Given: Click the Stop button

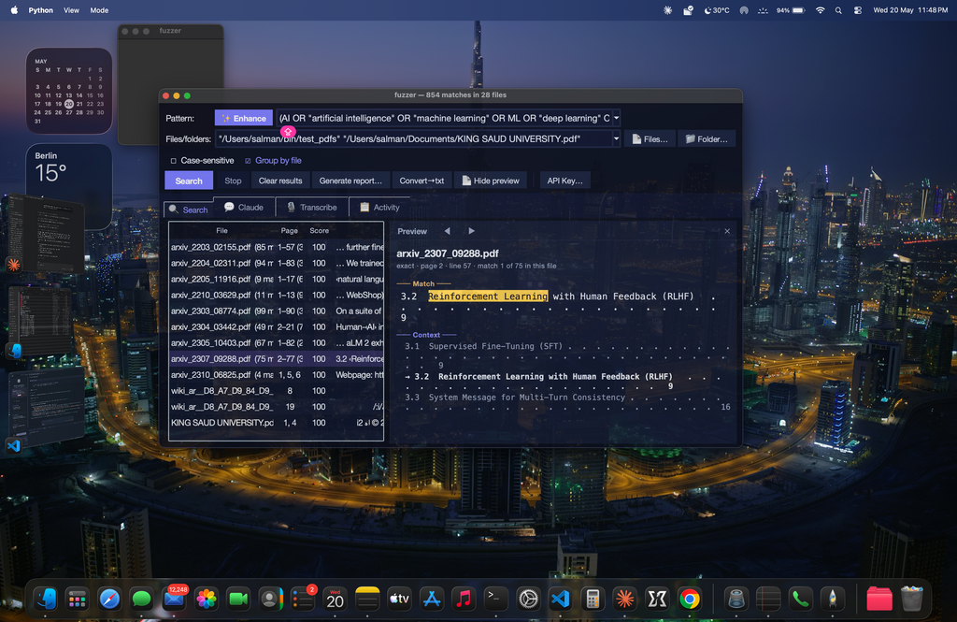Looking at the screenshot, I should click(x=233, y=181).
